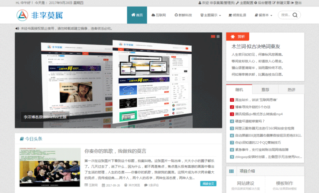
Task: Click the 赏析 asterisk badge
Action: (x=238, y=36)
